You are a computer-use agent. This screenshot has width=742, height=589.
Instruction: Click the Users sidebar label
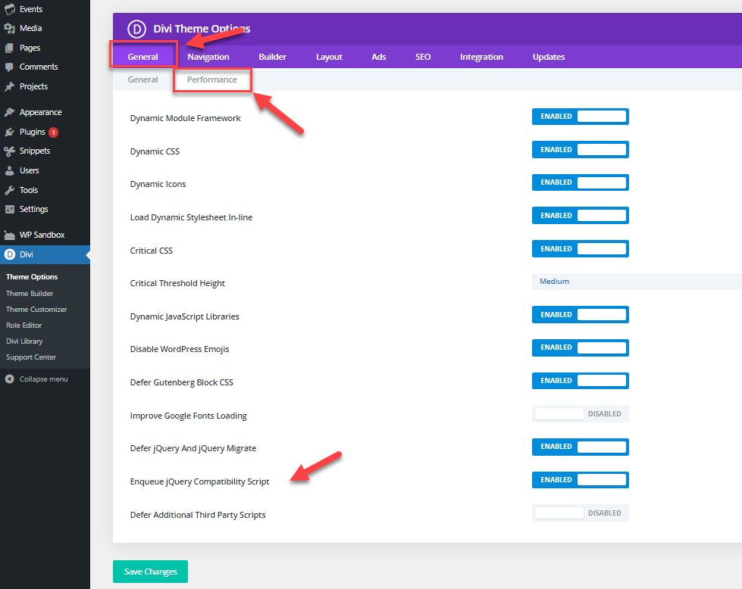(30, 170)
